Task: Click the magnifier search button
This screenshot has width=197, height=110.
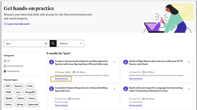Action: (53, 44)
